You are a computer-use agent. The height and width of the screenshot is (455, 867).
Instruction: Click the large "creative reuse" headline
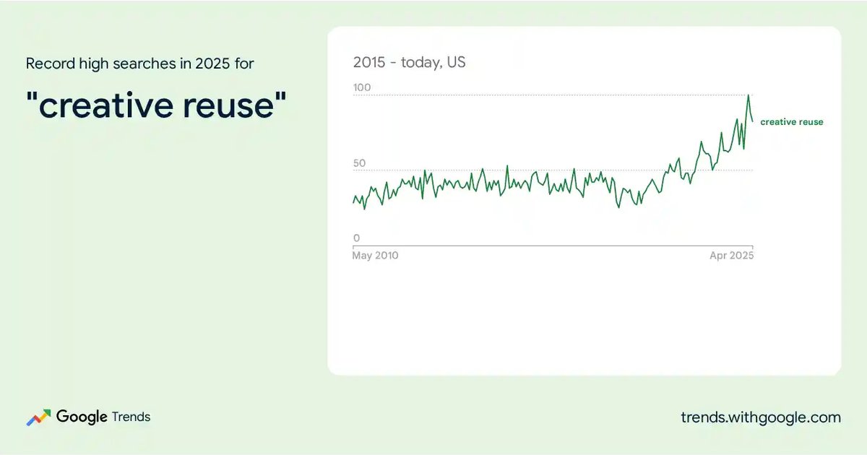pyautogui.click(x=156, y=105)
